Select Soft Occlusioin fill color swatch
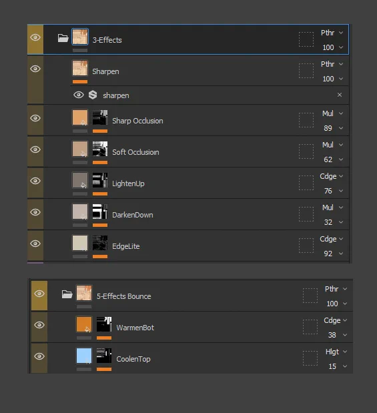Viewport: 377px width, 413px height. pos(80,149)
